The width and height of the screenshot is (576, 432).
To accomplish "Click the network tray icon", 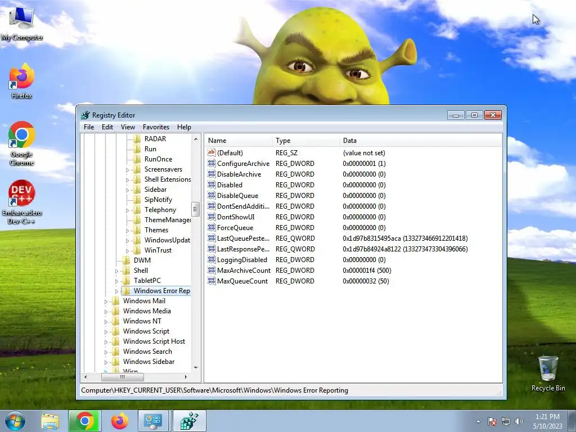I will pos(506,421).
